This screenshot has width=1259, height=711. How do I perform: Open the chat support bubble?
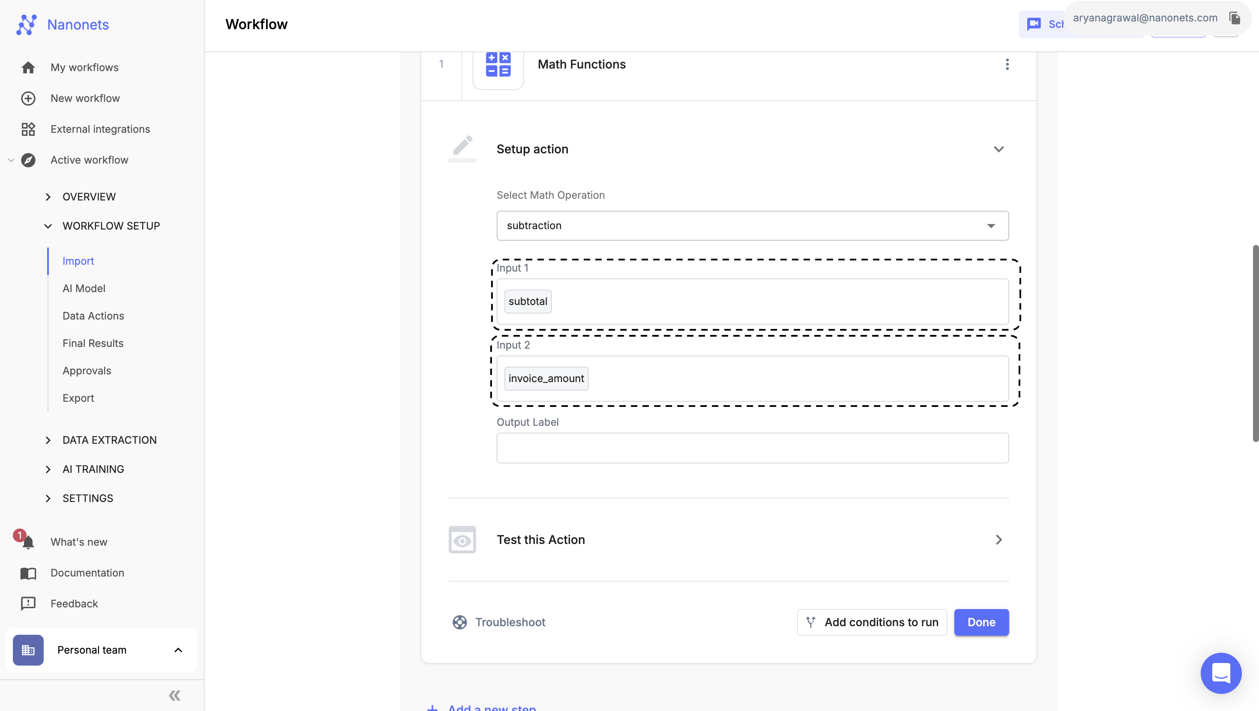(1221, 673)
